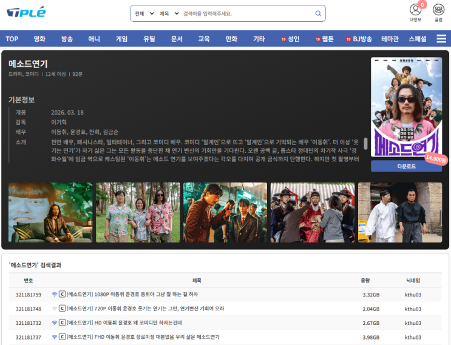
Task: Click the C icon on the 720P row
Action: [x=62, y=309]
